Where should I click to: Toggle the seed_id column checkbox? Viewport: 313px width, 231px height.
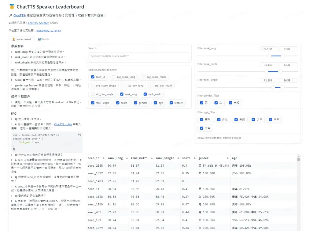click(93, 77)
